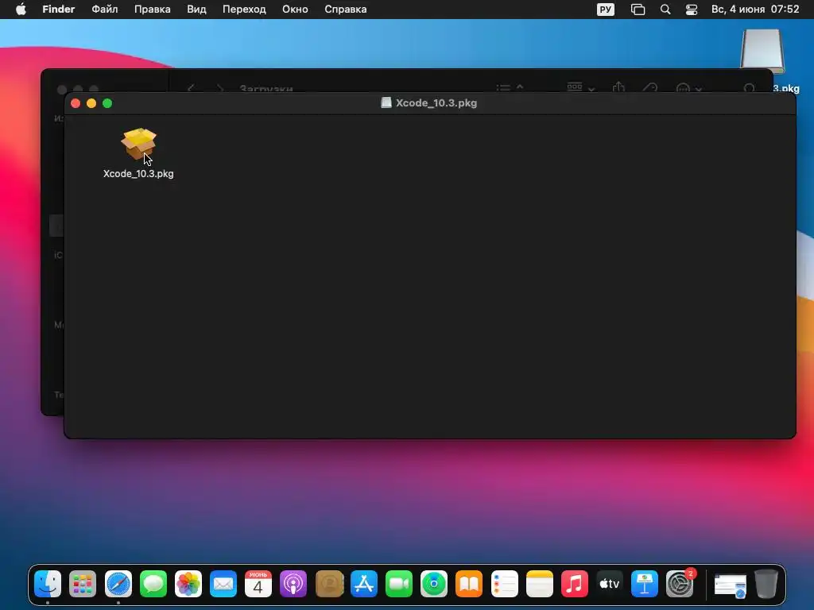Image resolution: width=814 pixels, height=610 pixels.
Task: Launch Safari from the Dock
Action: coord(118,584)
